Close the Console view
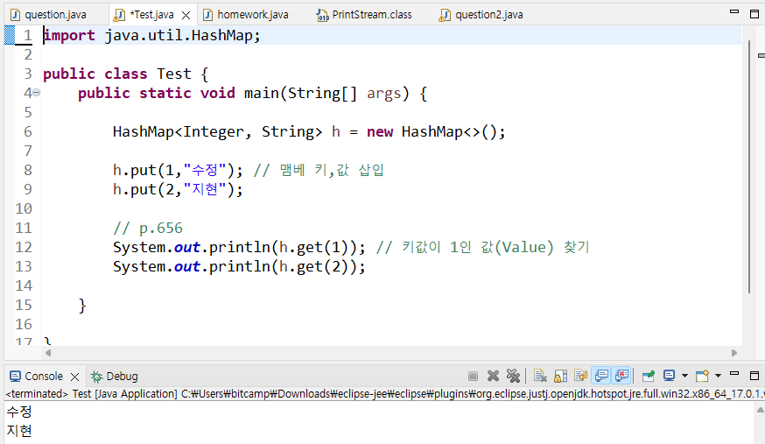Image resolution: width=765 pixels, height=444 pixels. (74, 377)
